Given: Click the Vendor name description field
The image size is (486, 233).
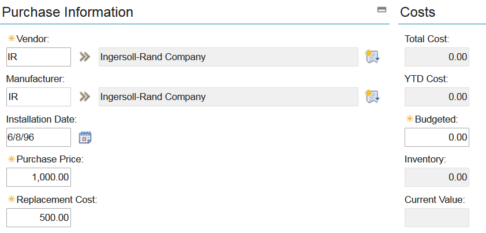Looking at the screenshot, I should (x=228, y=57).
